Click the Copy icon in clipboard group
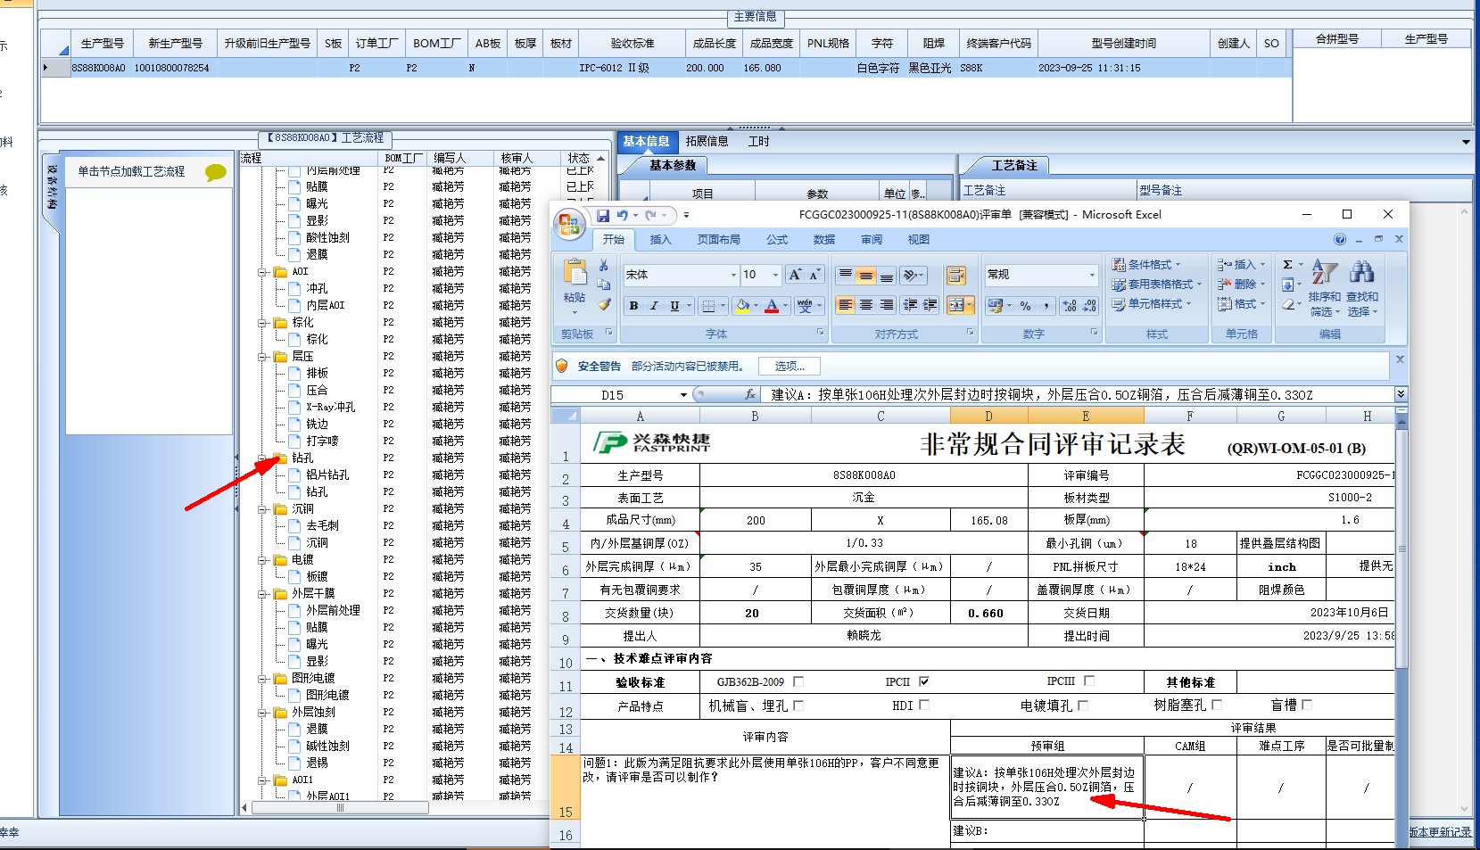 pos(604,285)
